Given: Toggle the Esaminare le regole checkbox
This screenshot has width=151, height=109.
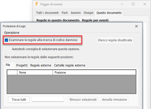Looking at the screenshot, I should click(x=7, y=40).
